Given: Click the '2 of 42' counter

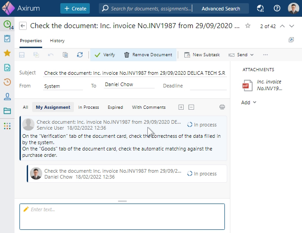Looking at the screenshot, I should pyautogui.click(x=268, y=26).
